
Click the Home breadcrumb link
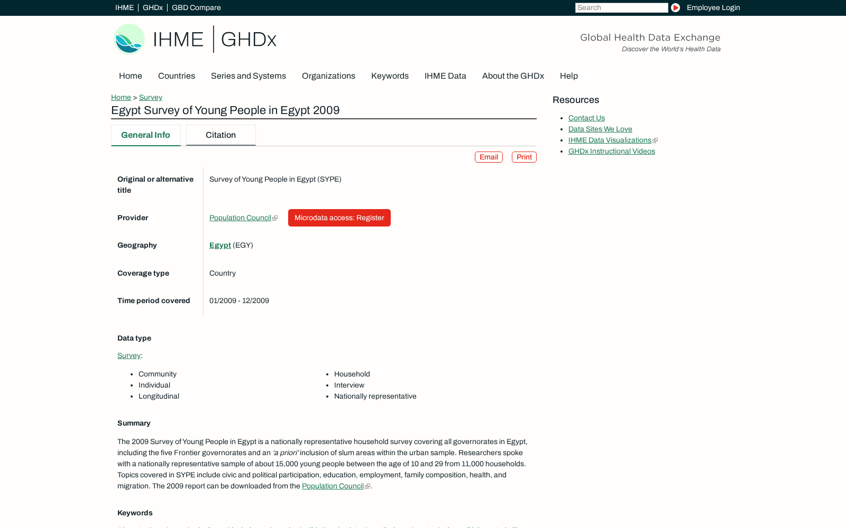121,97
